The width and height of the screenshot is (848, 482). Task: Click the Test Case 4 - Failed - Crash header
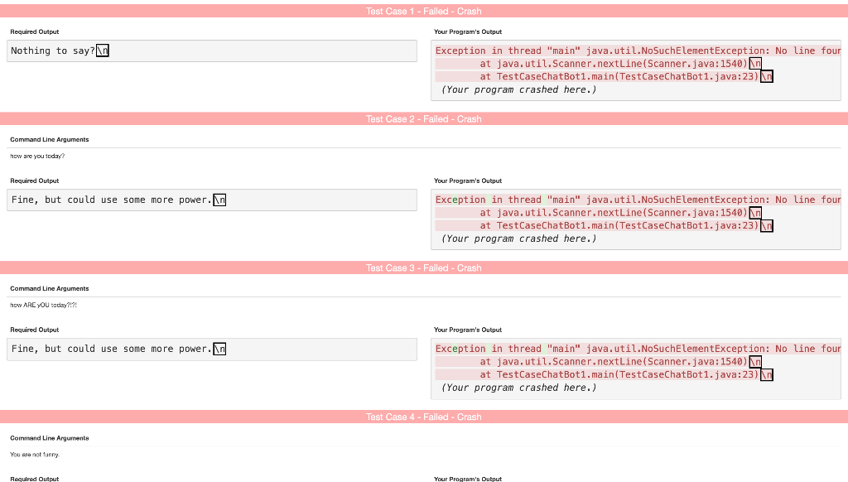coord(424,417)
